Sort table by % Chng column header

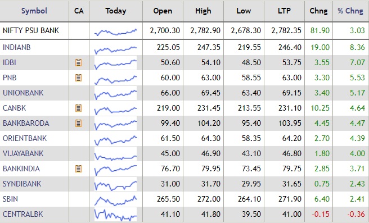pyautogui.click(x=350, y=11)
